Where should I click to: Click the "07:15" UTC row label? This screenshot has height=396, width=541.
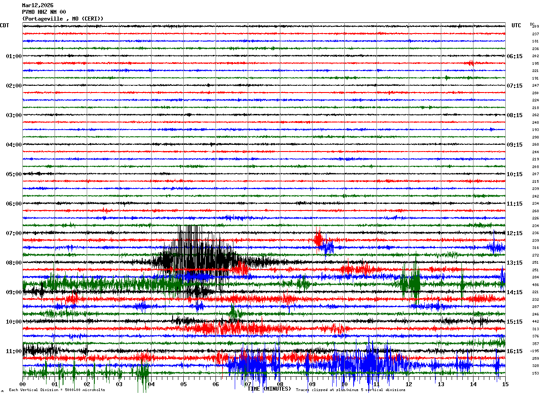[x=515, y=86]
